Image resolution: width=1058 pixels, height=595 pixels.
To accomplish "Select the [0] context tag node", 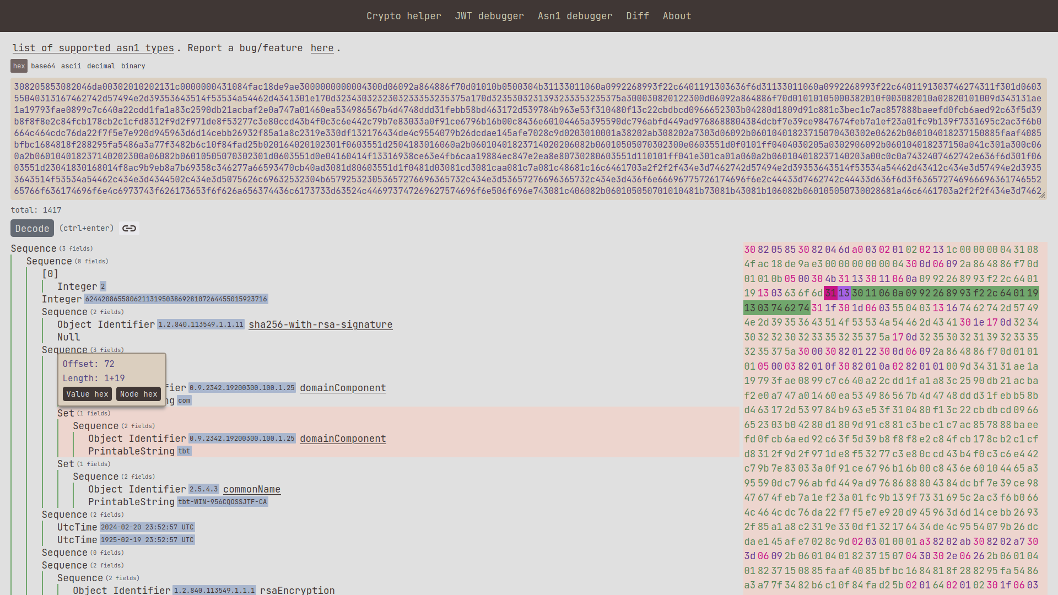I will pos(50,274).
